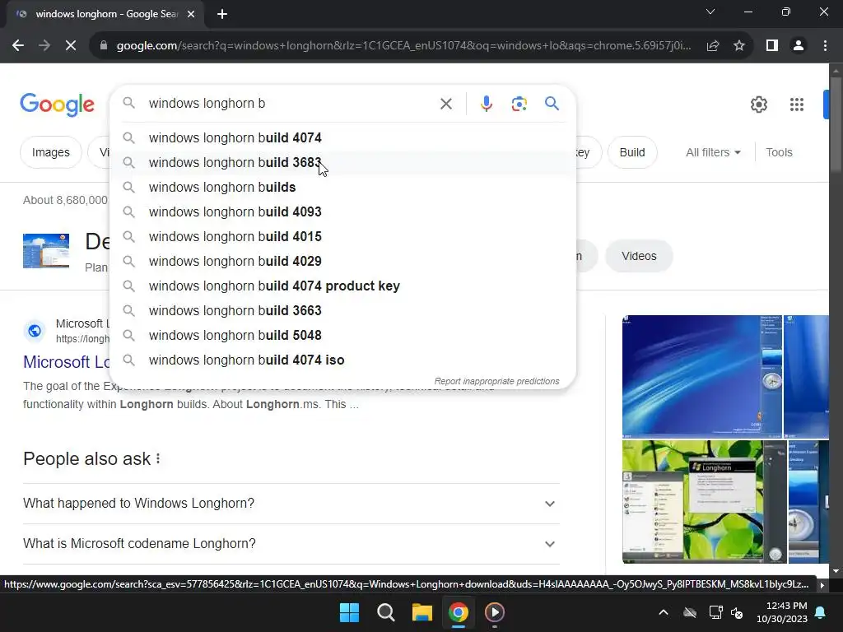Click the address bar URL

coord(403,46)
